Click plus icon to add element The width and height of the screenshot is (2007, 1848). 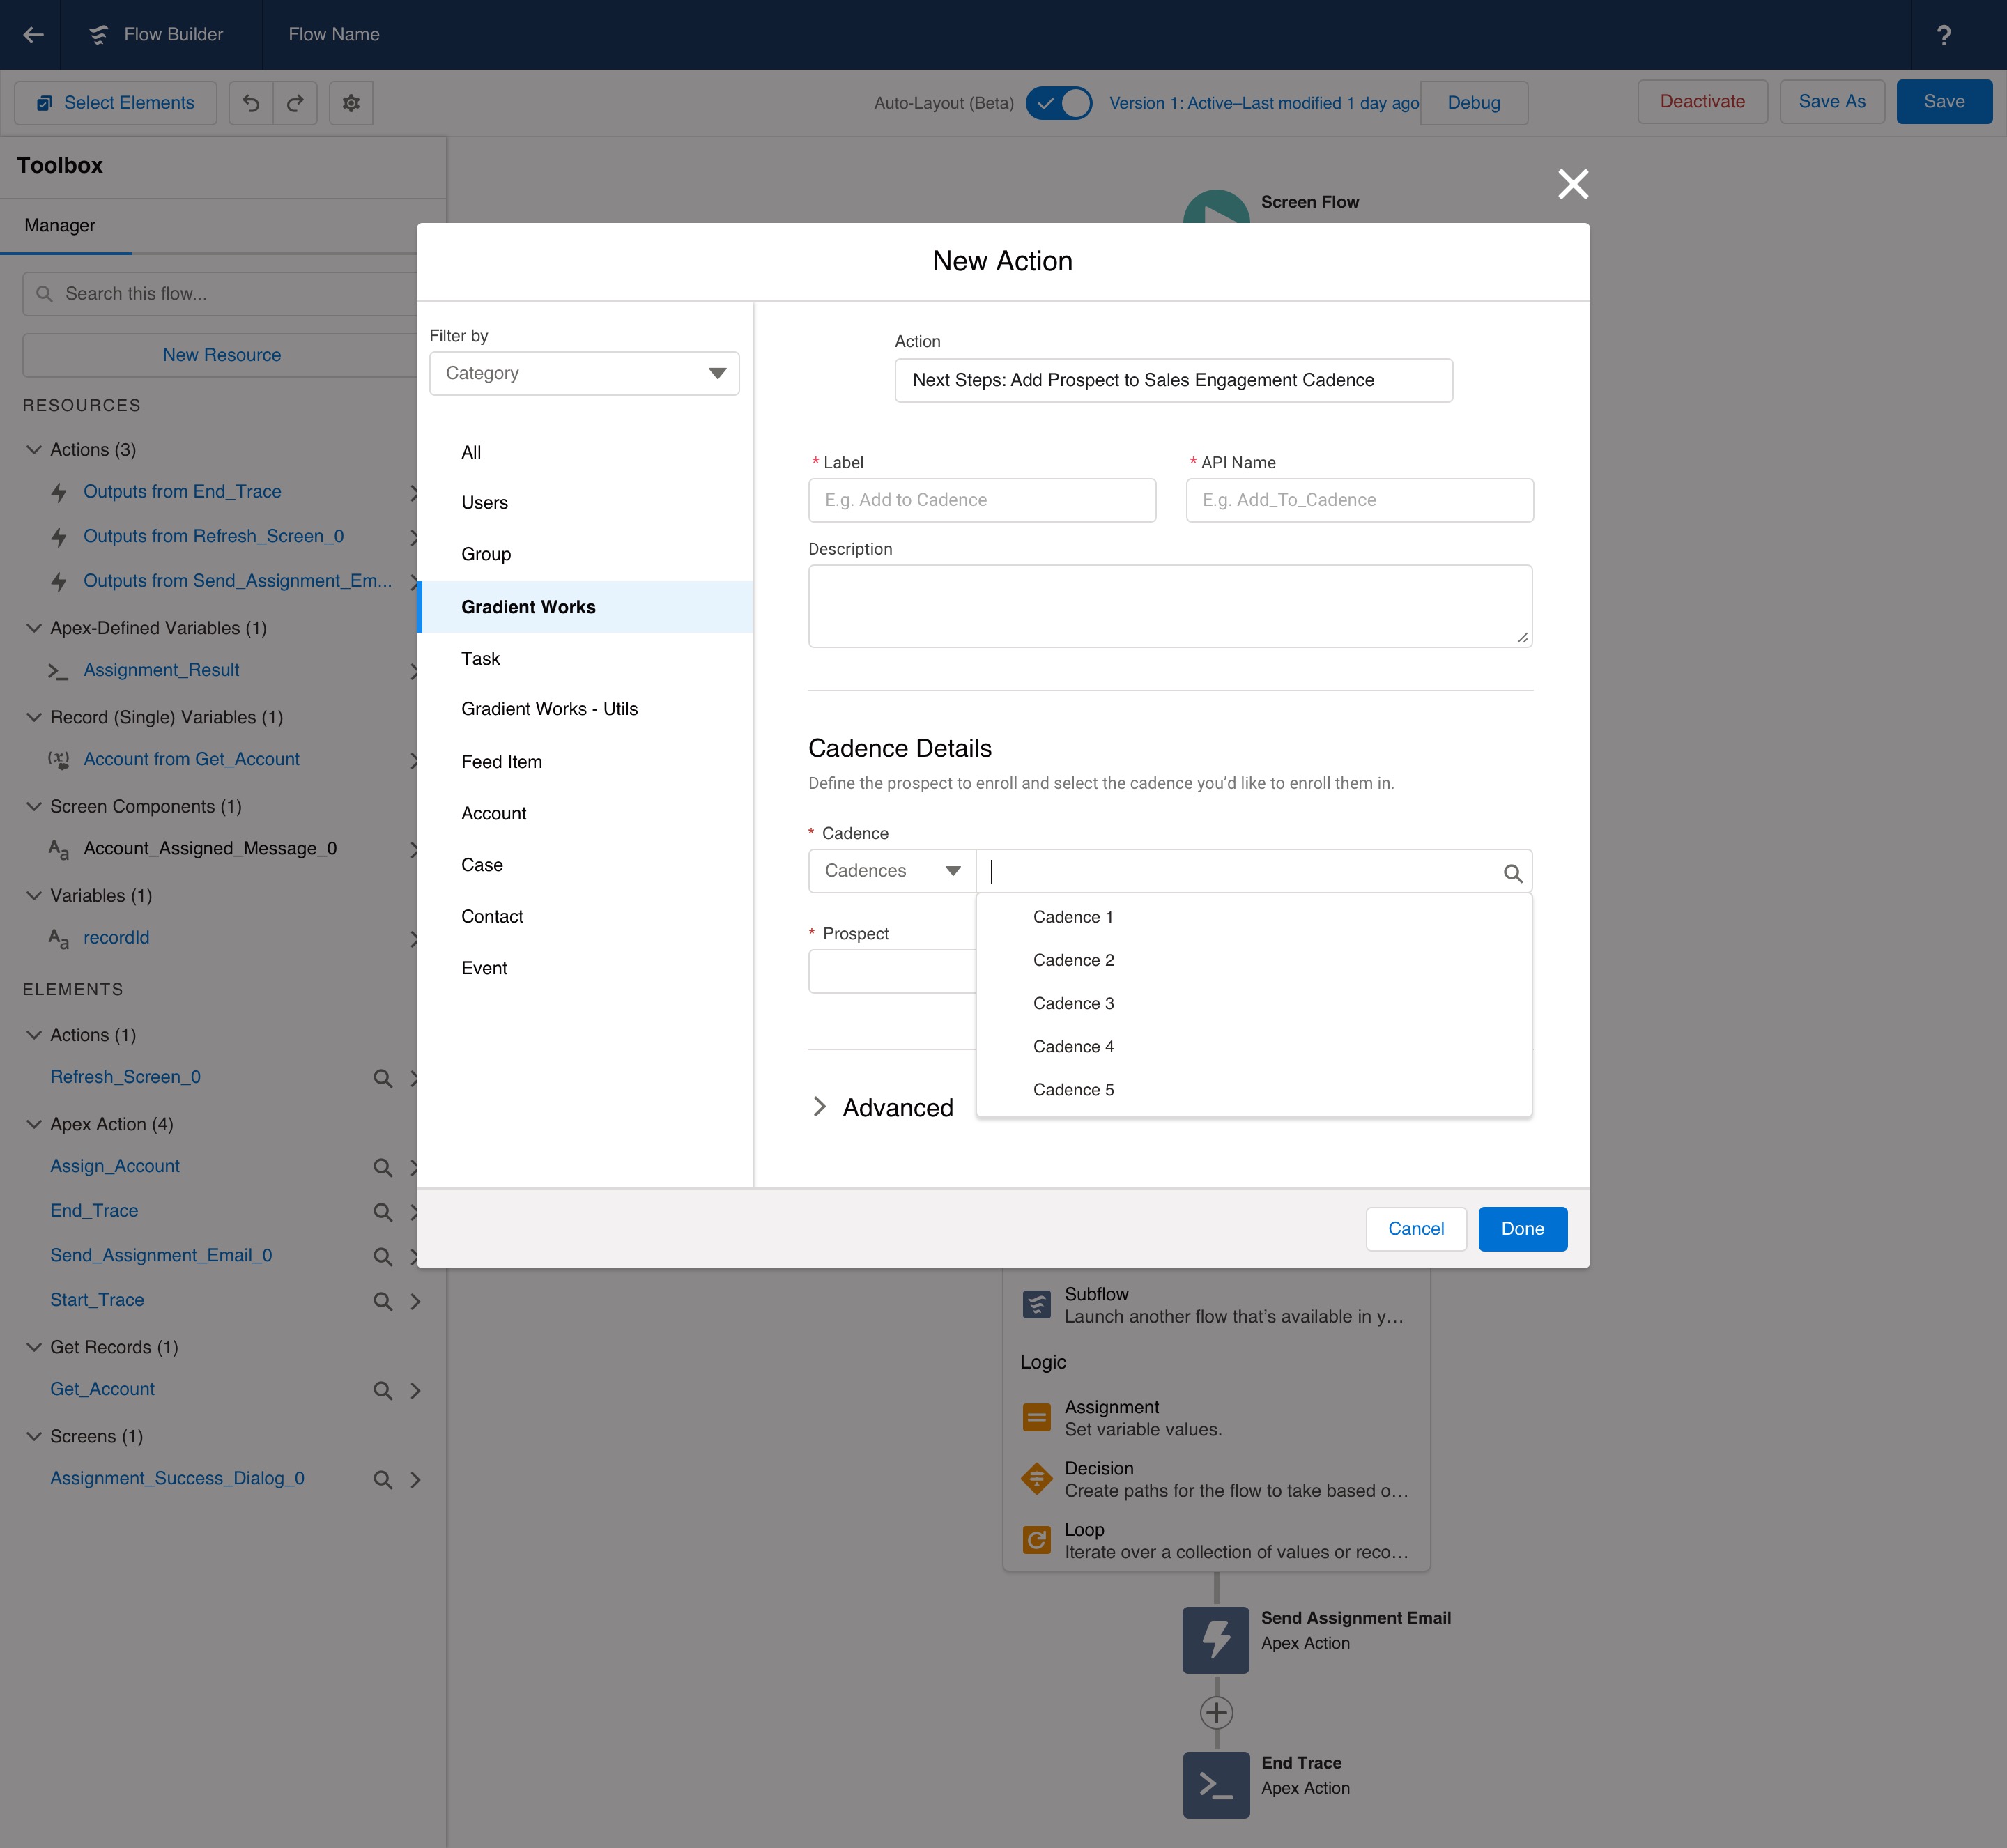pyautogui.click(x=1216, y=1713)
